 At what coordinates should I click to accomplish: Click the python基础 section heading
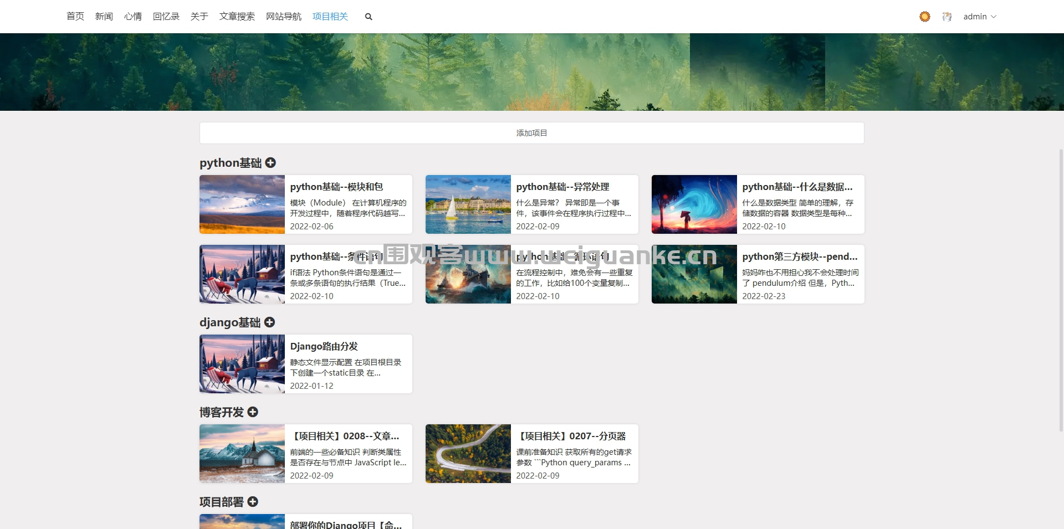pos(231,163)
